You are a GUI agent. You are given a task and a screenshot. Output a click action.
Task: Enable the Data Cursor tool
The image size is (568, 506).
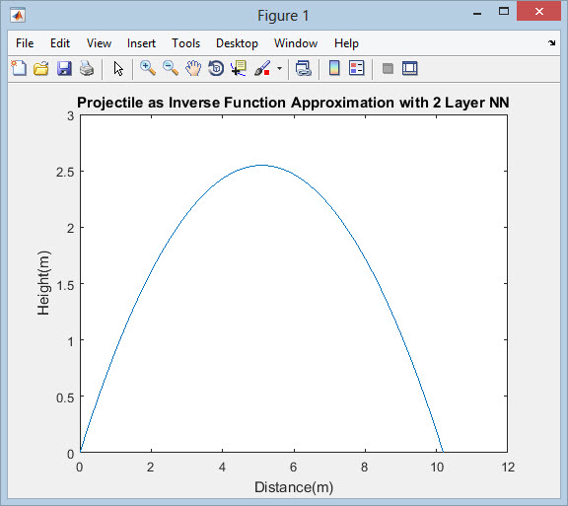239,68
